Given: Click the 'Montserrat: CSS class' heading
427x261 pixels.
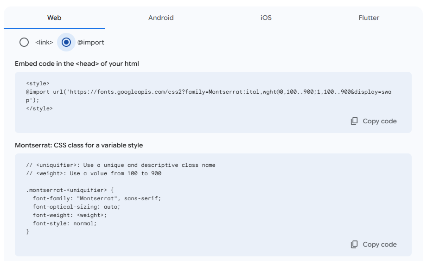Looking at the screenshot, I should click(79, 145).
